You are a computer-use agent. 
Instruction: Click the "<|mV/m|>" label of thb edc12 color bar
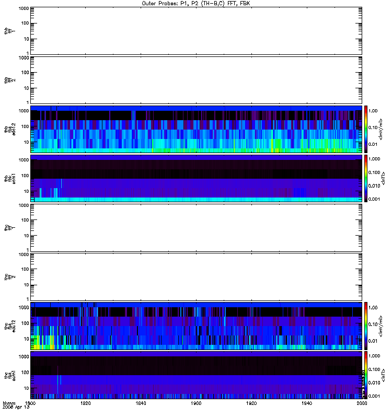(x=381, y=129)
